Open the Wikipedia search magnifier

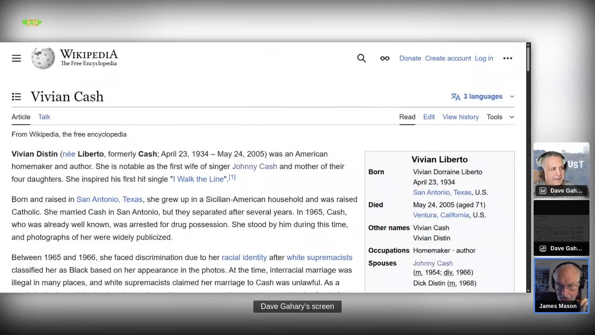[362, 58]
